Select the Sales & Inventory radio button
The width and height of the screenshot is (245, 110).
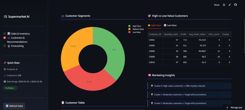[5, 34]
